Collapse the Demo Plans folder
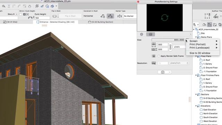The width and height of the screenshot is (222, 125). click(196, 37)
